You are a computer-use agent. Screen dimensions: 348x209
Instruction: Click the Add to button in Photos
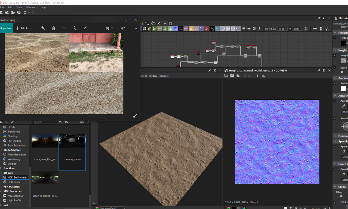22,28
